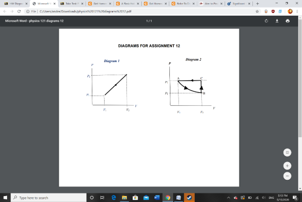This screenshot has height=202, width=302.
Task: Zoom in on the PDF
Action: coord(287,166)
